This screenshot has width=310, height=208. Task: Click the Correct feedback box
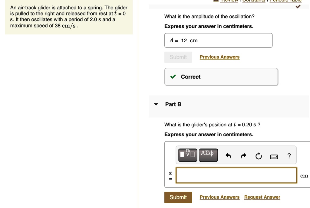(x=221, y=77)
